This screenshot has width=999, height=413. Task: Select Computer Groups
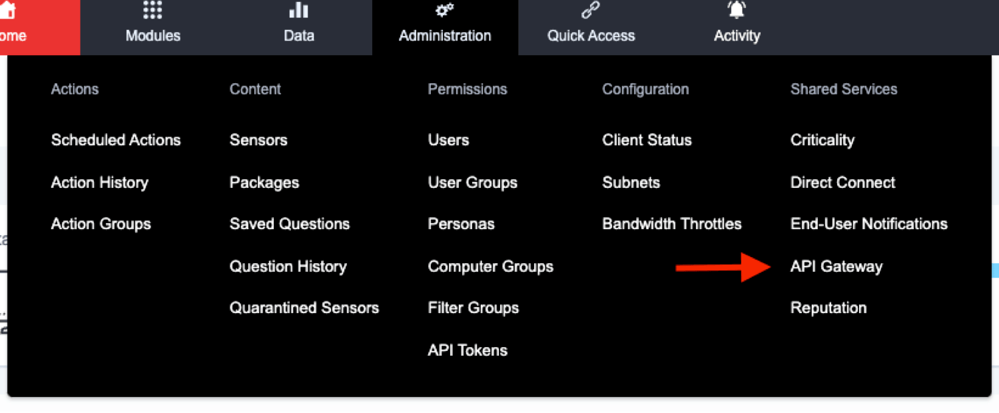click(x=491, y=266)
